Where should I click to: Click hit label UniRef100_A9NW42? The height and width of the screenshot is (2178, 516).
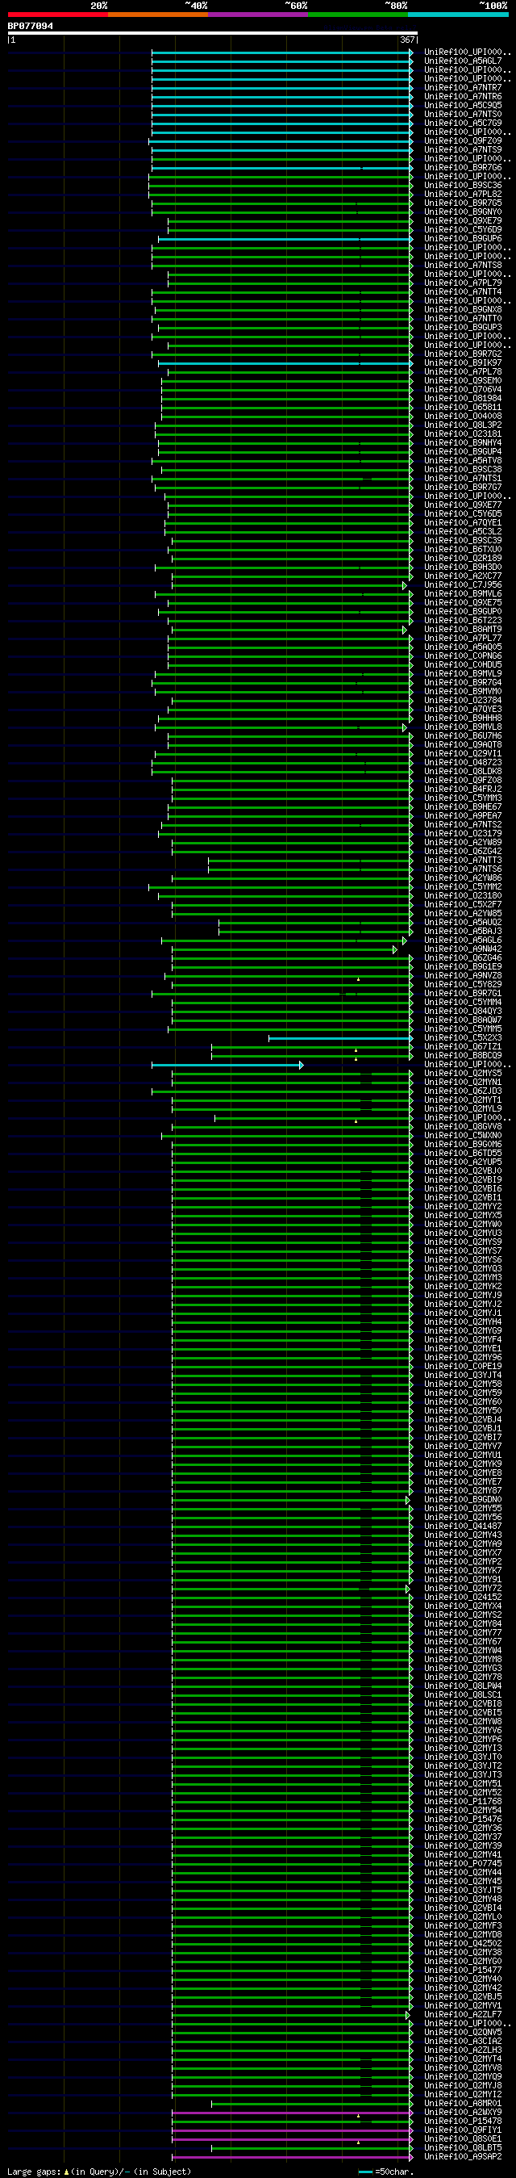coord(463,949)
